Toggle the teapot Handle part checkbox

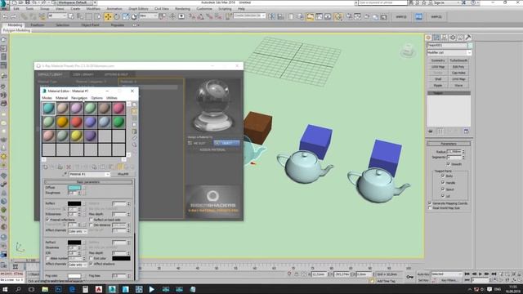(x=443, y=182)
